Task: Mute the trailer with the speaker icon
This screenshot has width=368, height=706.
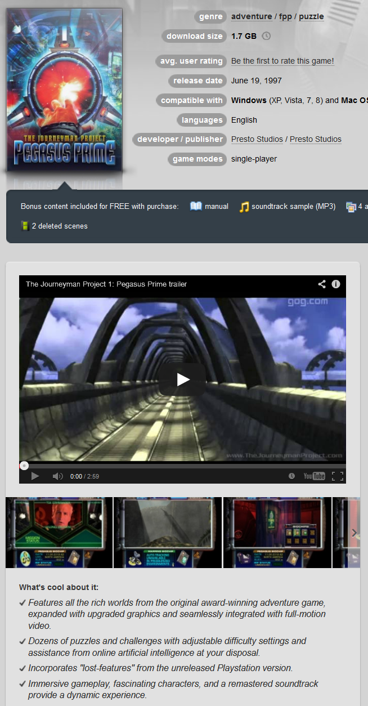Action: click(x=57, y=476)
